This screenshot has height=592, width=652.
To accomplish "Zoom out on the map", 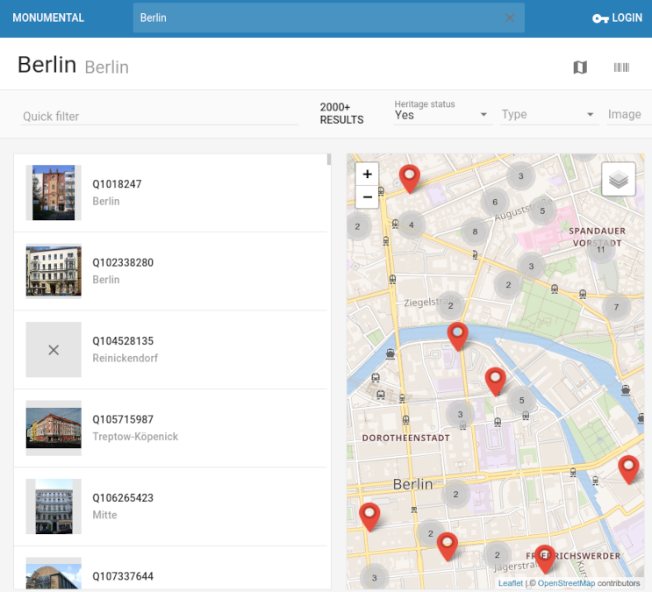I will coord(368,197).
